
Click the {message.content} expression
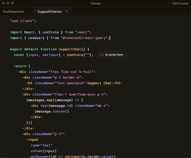tap(52, 111)
